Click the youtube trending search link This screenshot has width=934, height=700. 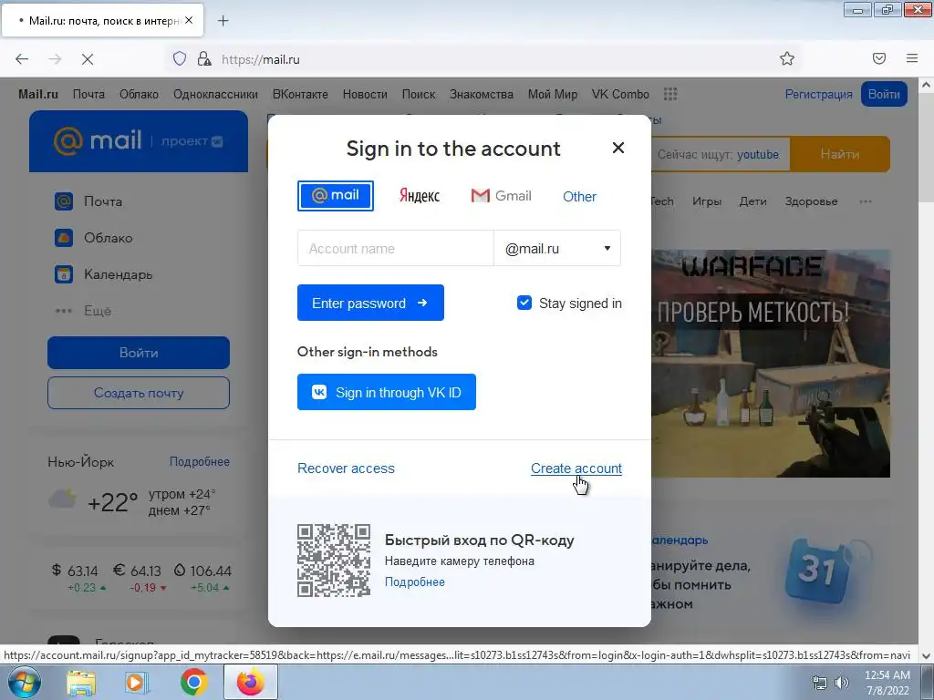pos(758,154)
